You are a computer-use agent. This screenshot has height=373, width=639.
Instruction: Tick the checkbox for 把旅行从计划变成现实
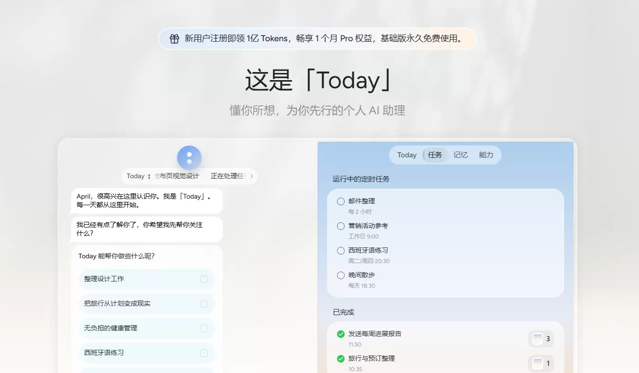[x=204, y=304]
